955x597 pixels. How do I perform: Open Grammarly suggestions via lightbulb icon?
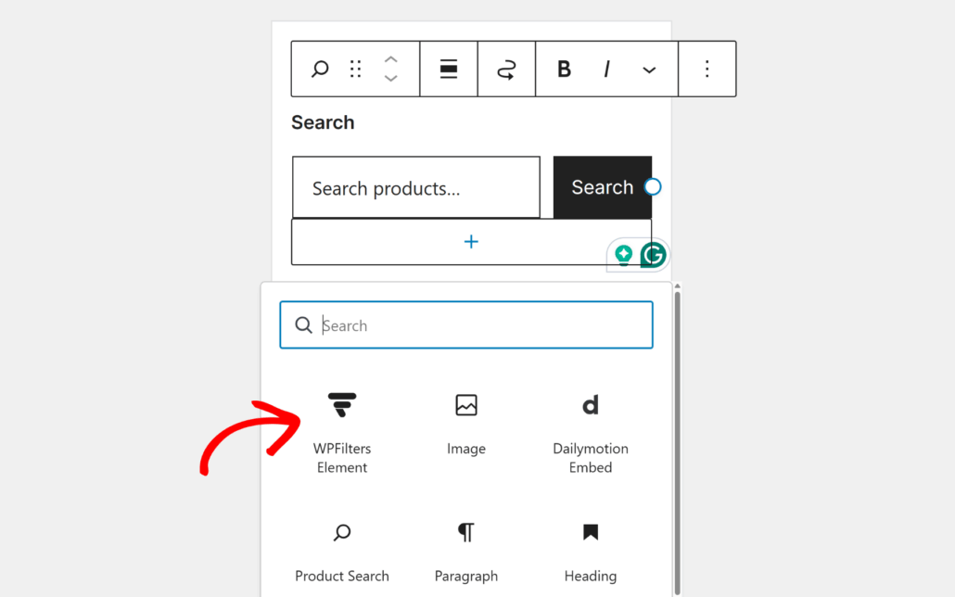(x=624, y=254)
